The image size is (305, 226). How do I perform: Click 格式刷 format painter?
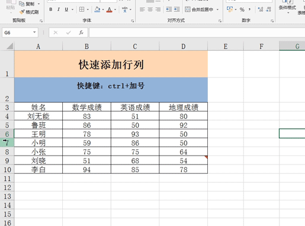[29, 12]
